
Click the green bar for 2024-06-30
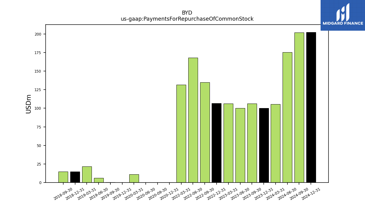[287, 118]
